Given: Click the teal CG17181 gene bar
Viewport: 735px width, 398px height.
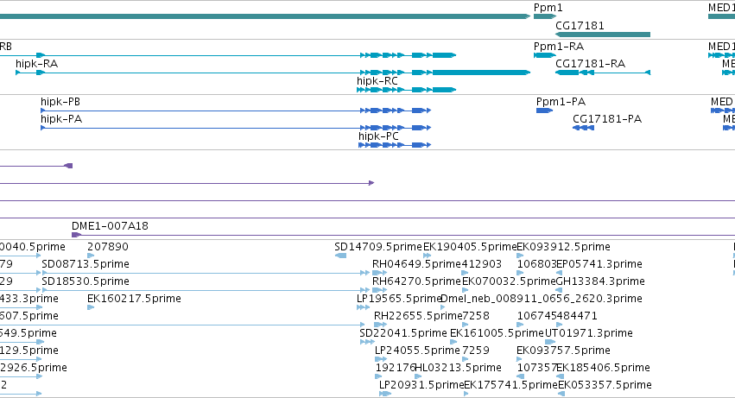Looking at the screenshot, I should coord(603,35).
